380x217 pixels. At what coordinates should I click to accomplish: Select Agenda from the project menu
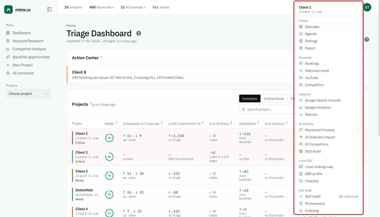click(329, 34)
